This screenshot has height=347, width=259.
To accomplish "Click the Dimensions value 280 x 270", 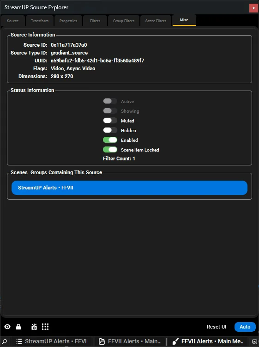I will pyautogui.click(x=62, y=76).
